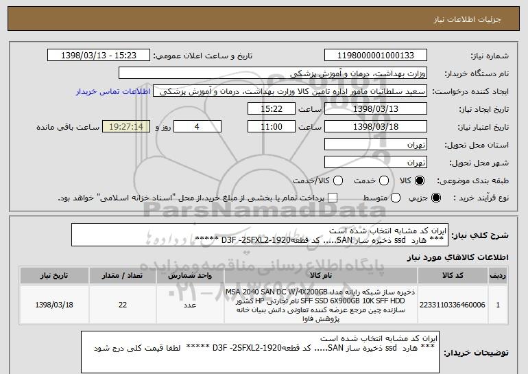
Task: Click the تعداد / مقدار column header
Action: (x=123, y=276)
